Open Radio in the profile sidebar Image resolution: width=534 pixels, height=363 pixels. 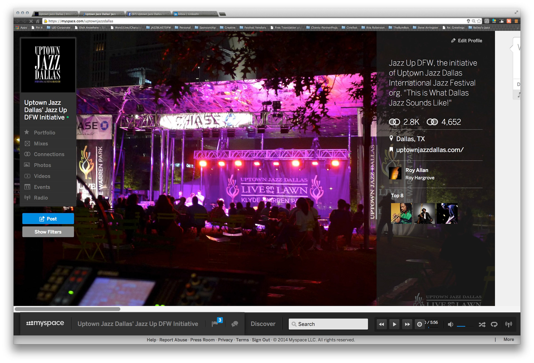[48, 197]
